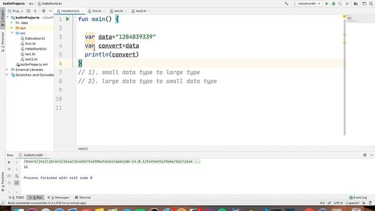
Task: Click yellow inspection indicator atop editor scrollbar
Action: coord(345,16)
